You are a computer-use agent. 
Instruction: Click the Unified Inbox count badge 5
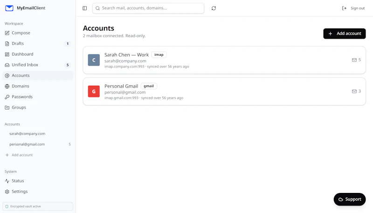[x=68, y=65]
